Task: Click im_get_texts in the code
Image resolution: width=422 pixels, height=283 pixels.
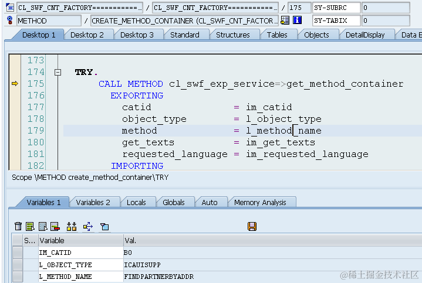Action: point(281,142)
